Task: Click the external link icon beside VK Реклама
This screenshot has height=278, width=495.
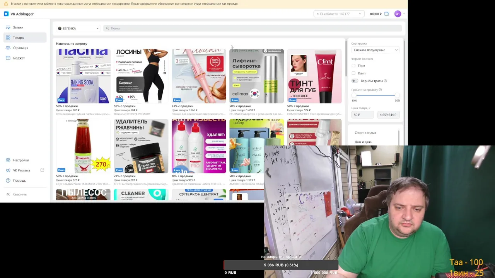Action: tap(42, 170)
